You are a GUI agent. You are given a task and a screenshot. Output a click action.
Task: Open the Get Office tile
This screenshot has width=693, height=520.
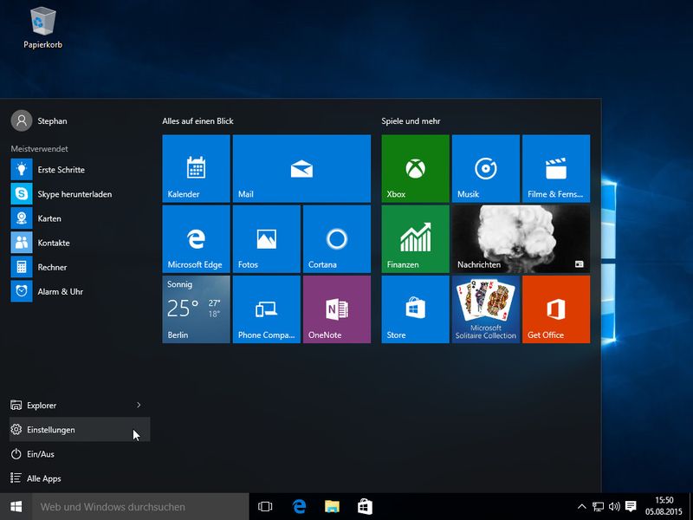click(556, 309)
